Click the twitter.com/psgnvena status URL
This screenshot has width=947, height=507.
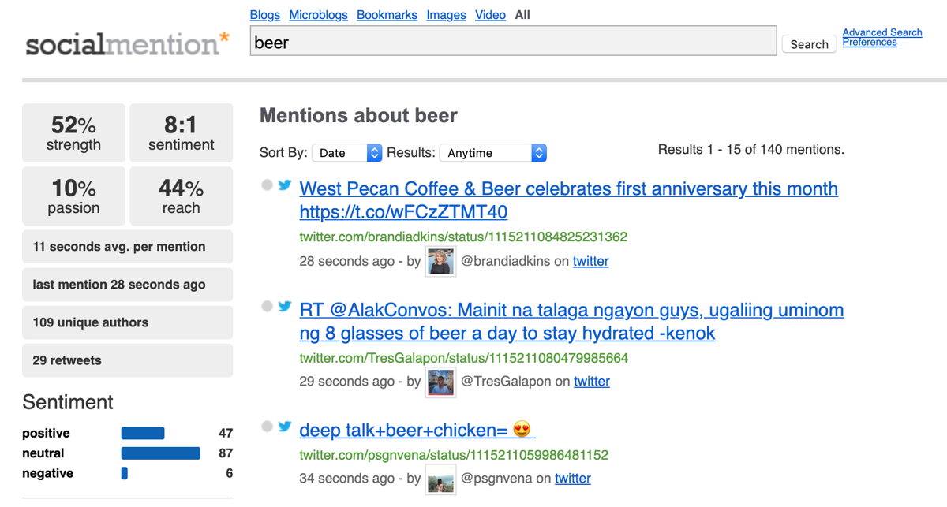(454, 455)
